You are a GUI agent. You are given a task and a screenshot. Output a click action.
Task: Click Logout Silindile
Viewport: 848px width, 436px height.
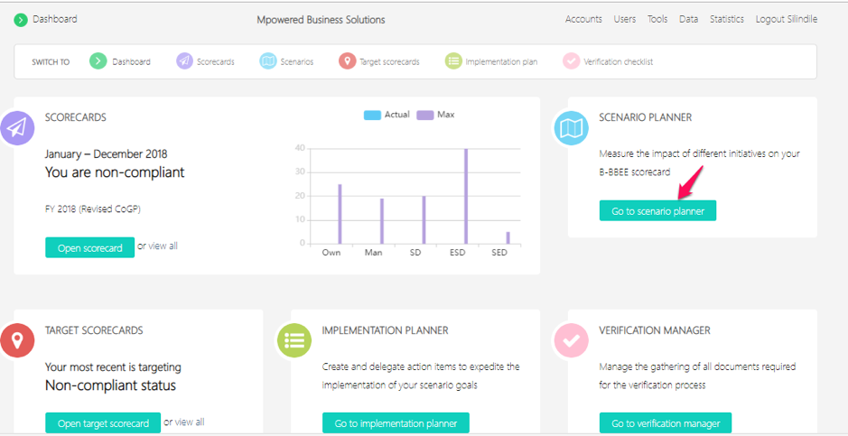(787, 19)
